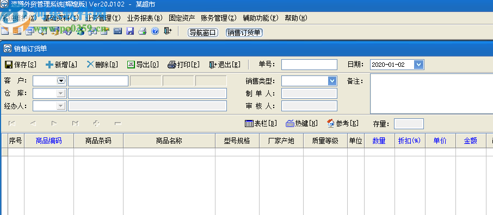The width and height of the screenshot is (493, 215).
Task: Click the 单位 column header
Action: [x=355, y=141]
